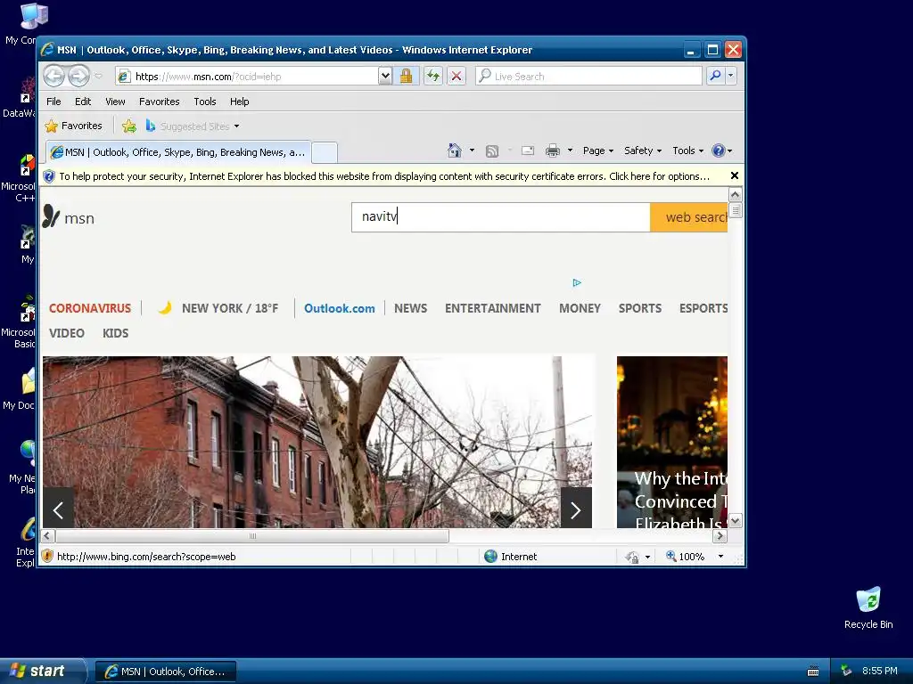Open the NEWS section

coord(410,308)
